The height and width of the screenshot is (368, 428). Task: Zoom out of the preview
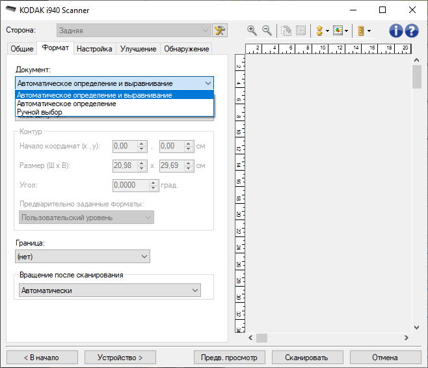click(267, 31)
